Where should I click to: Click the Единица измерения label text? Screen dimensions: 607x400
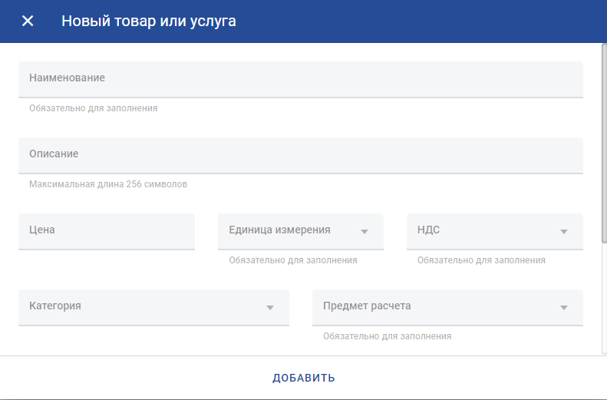[x=279, y=230]
